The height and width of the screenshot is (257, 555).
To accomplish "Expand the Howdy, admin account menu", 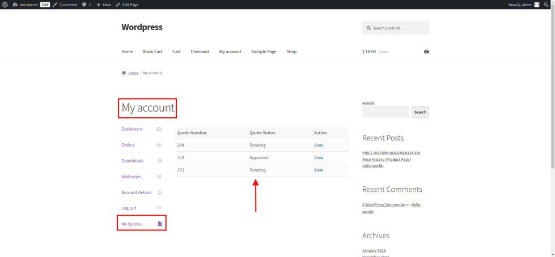I will click(520, 5).
